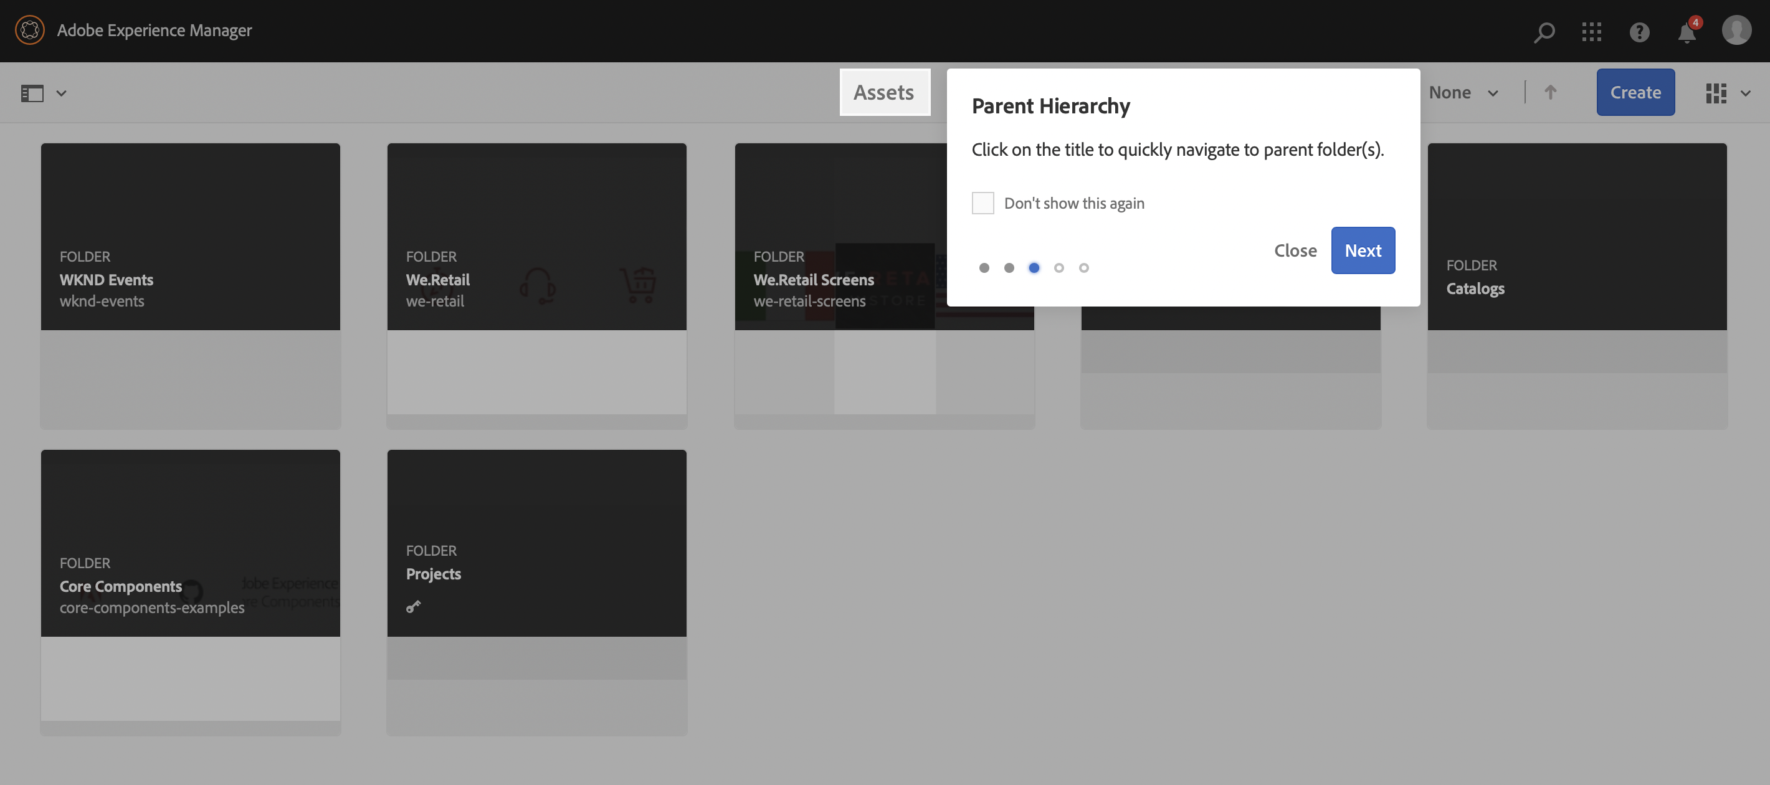Viewport: 1770px width, 785px height.
Task: Expand the rail selector chevron
Action: tap(61, 93)
